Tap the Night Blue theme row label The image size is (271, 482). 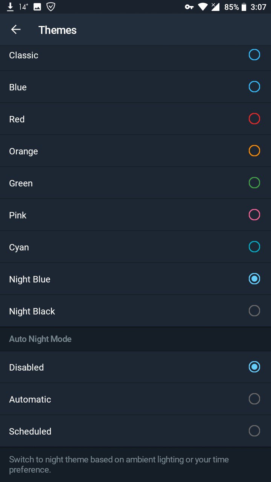point(30,279)
